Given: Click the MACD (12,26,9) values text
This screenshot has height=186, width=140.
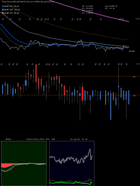Looking at the screenshot, I should click(x=37, y=139).
